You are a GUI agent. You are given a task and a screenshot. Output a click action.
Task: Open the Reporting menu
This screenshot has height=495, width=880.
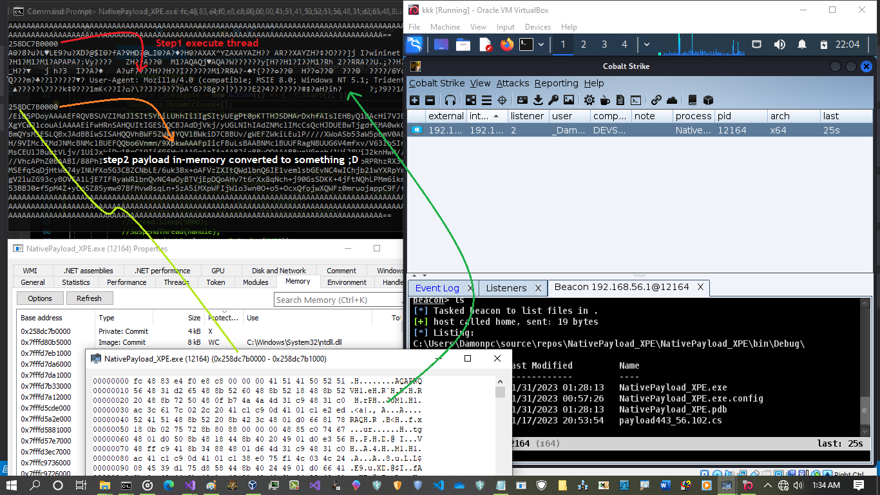pyautogui.click(x=556, y=83)
